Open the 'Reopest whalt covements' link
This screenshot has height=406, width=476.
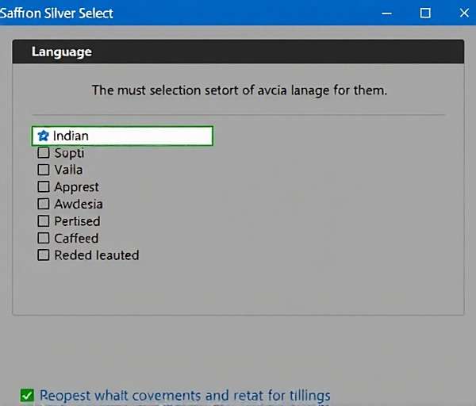(185, 395)
